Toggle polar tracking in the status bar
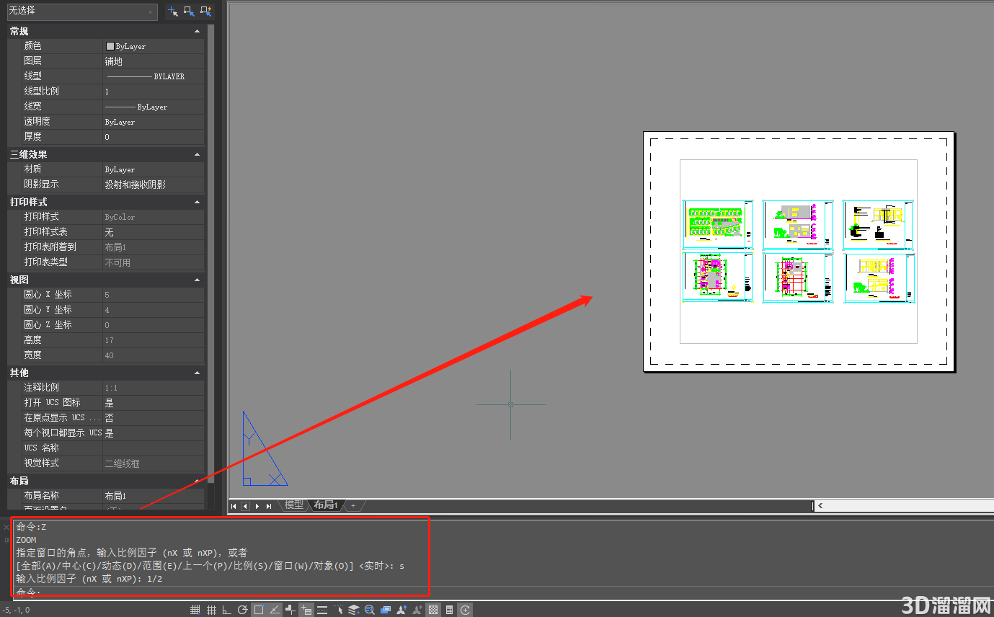The height and width of the screenshot is (617, 994). [x=243, y=610]
